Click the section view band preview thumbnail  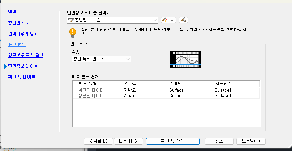186,60
